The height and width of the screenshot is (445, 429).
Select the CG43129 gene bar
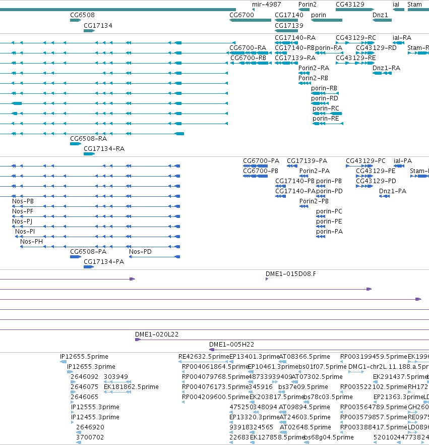click(355, 10)
